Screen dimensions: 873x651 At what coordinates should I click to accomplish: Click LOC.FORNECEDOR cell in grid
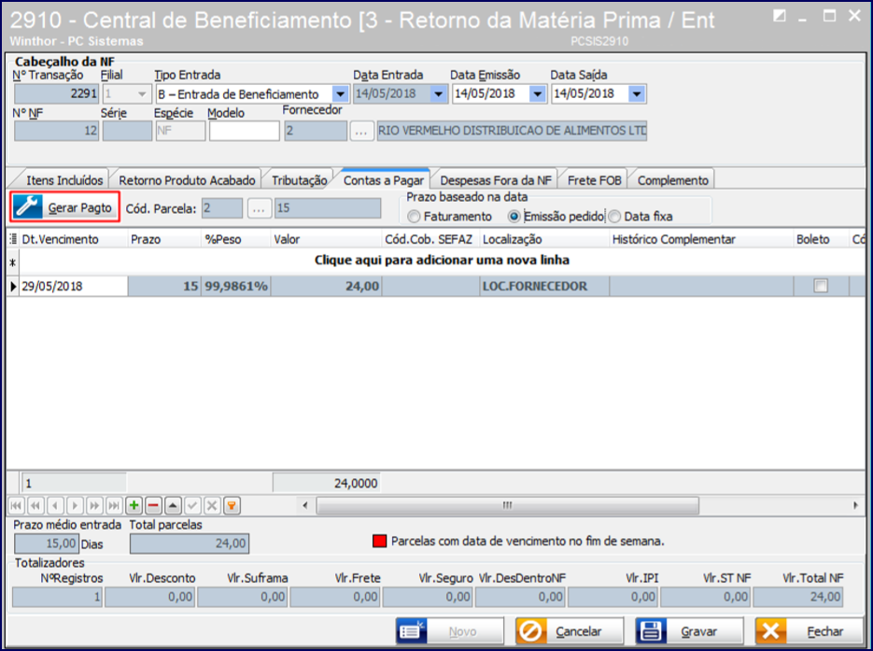click(544, 286)
